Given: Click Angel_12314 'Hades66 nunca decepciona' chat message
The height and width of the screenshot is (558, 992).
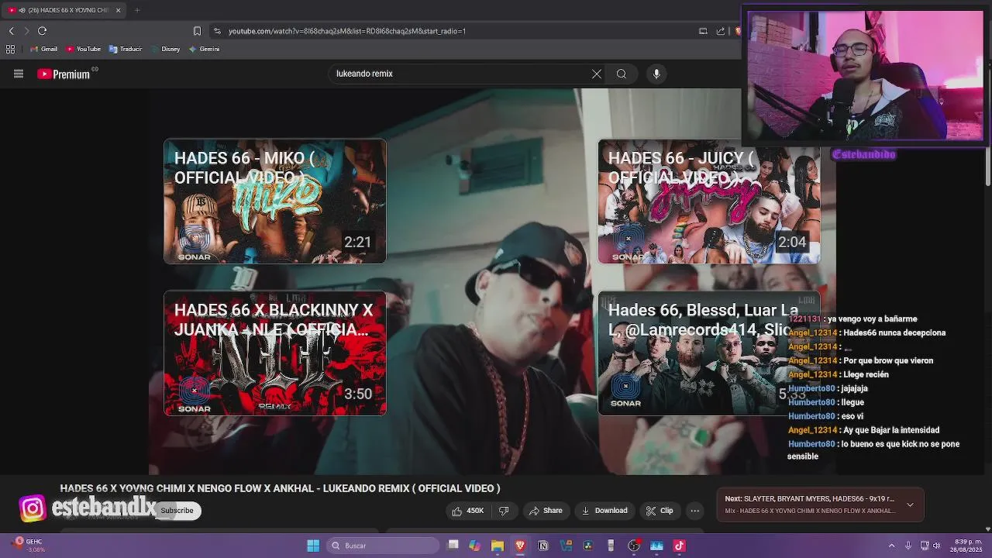Looking at the screenshot, I should pos(866,332).
